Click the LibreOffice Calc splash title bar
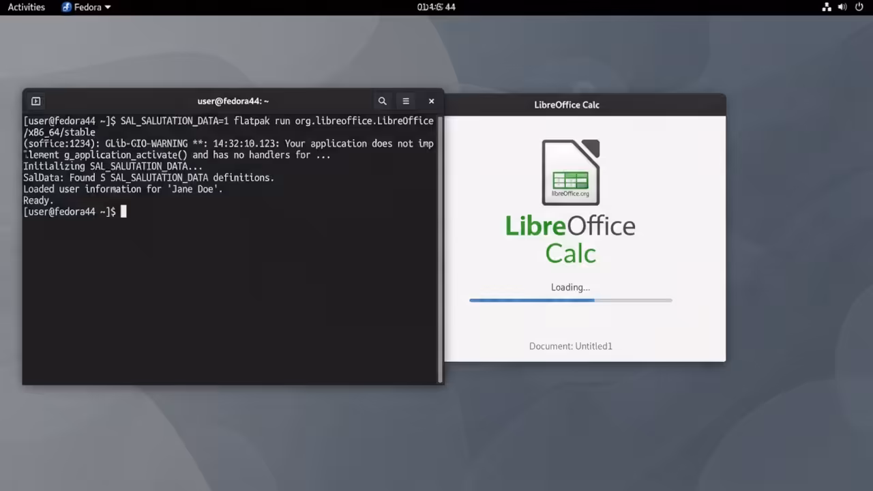The width and height of the screenshot is (873, 491). click(585, 105)
